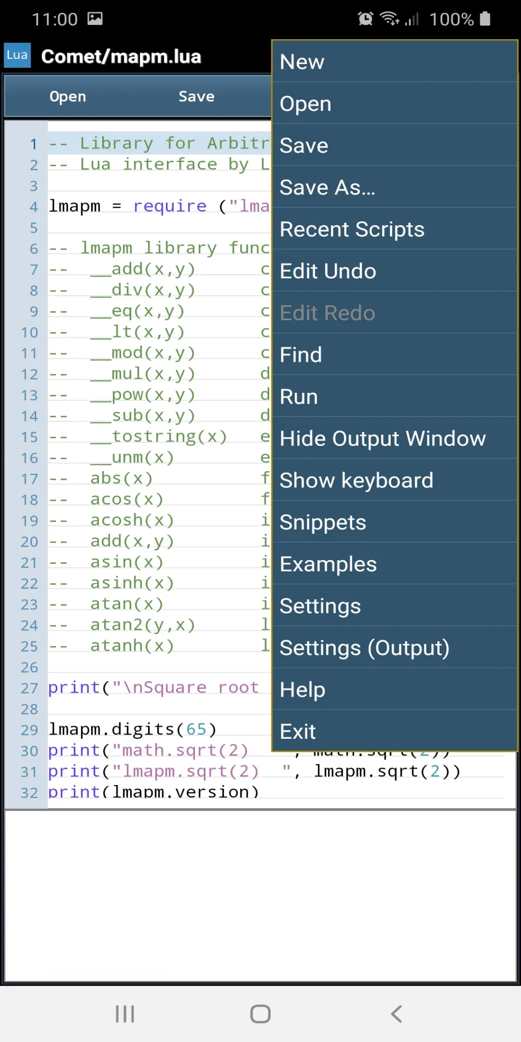Select Exit to quit the app

tap(395, 731)
